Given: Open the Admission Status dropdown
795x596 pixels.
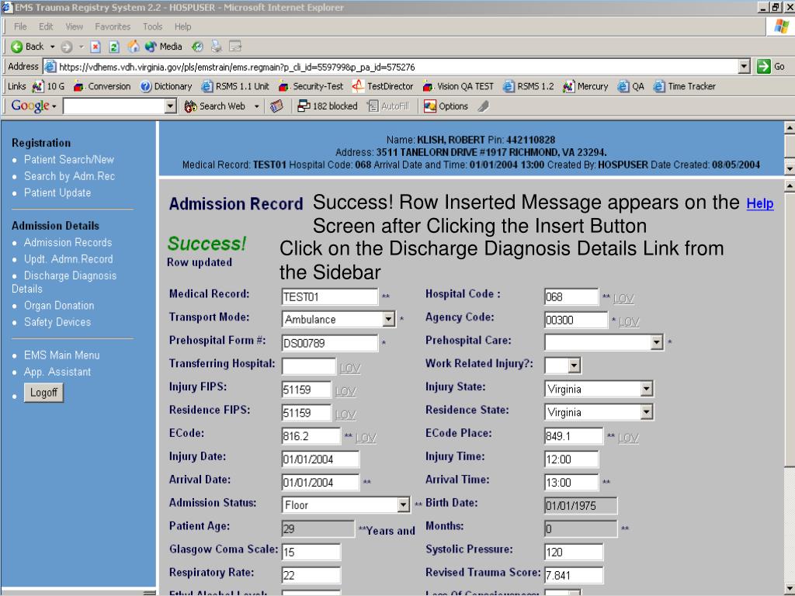Looking at the screenshot, I should (x=403, y=505).
